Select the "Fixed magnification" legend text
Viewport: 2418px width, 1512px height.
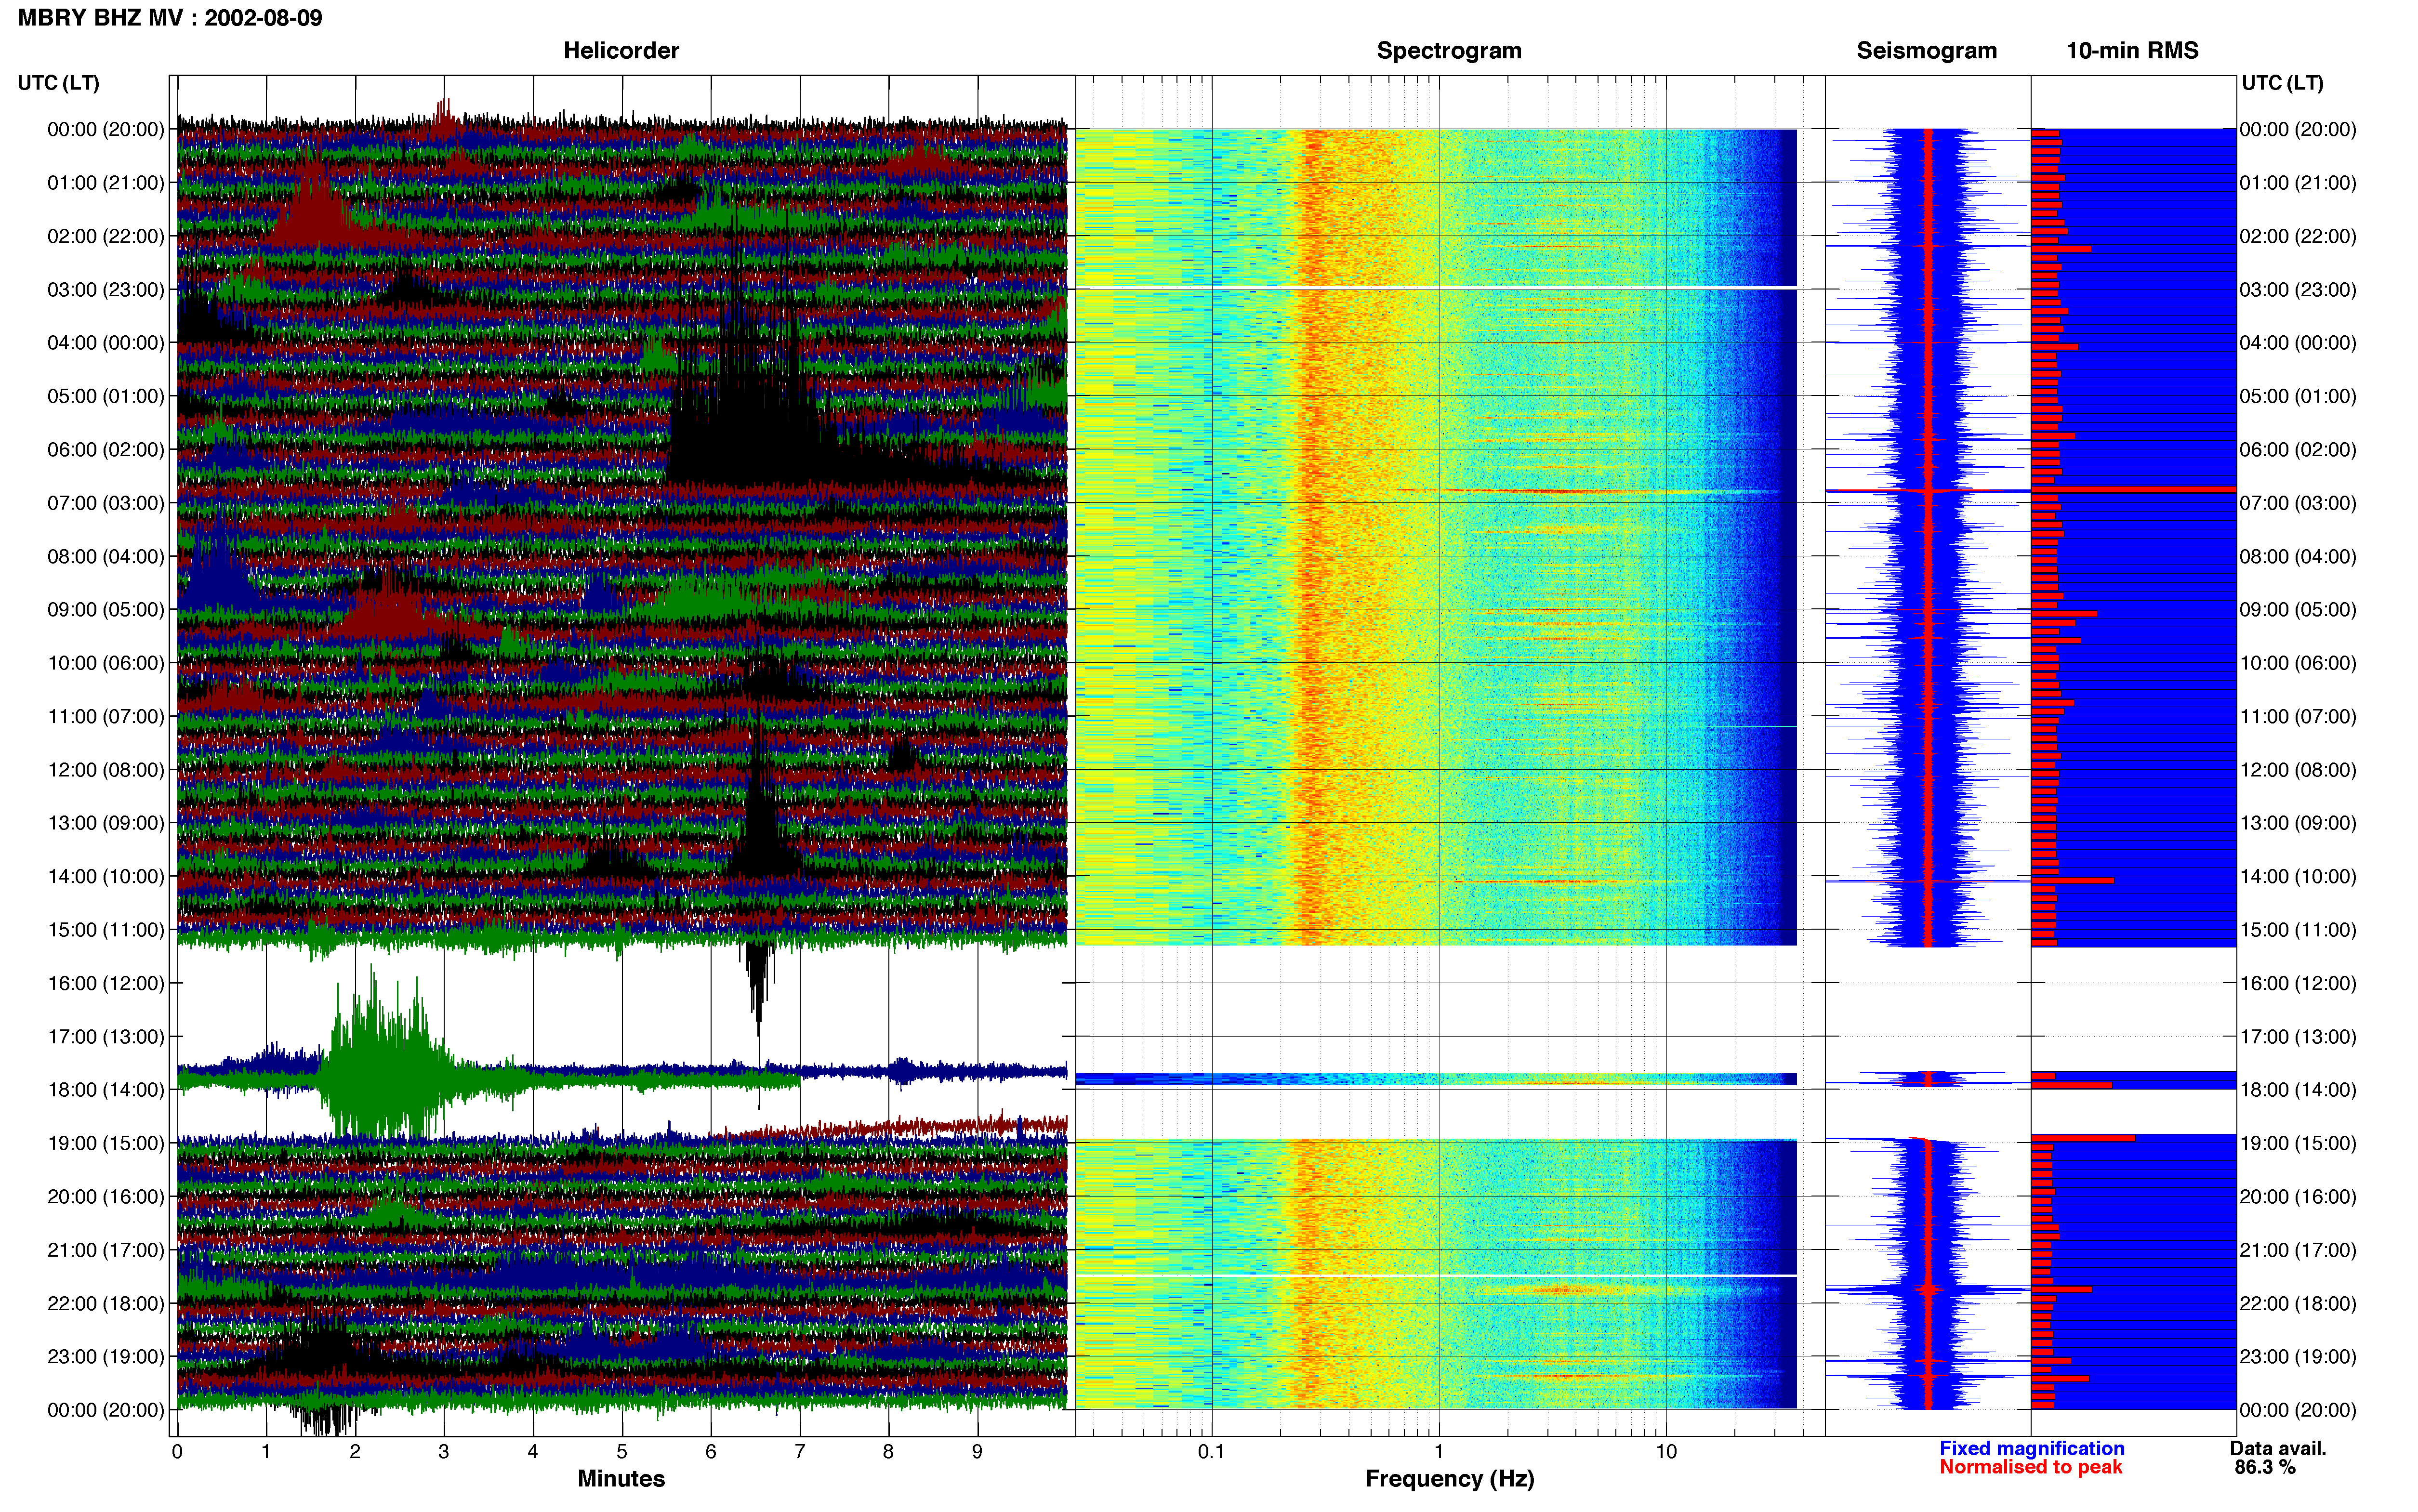2032,1448
